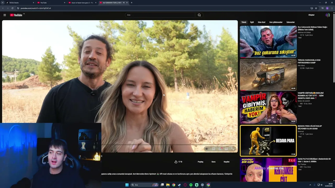The image size is (335, 188).
Task: Open Steam from the taskbar
Action: [x=179, y=185]
